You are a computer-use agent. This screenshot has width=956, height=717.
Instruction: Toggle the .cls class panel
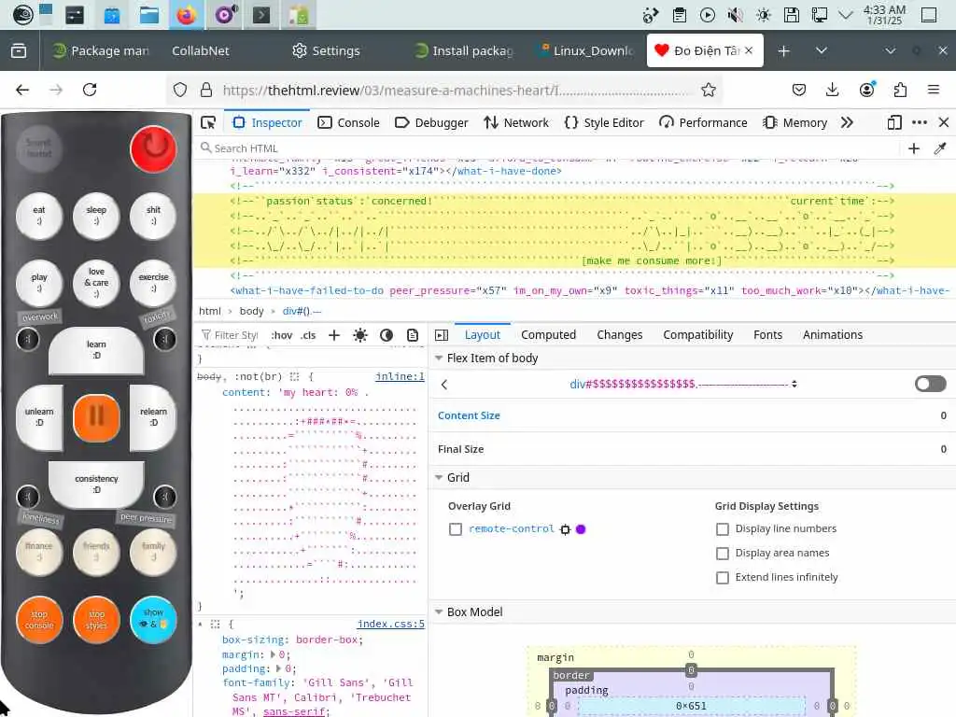pos(308,335)
